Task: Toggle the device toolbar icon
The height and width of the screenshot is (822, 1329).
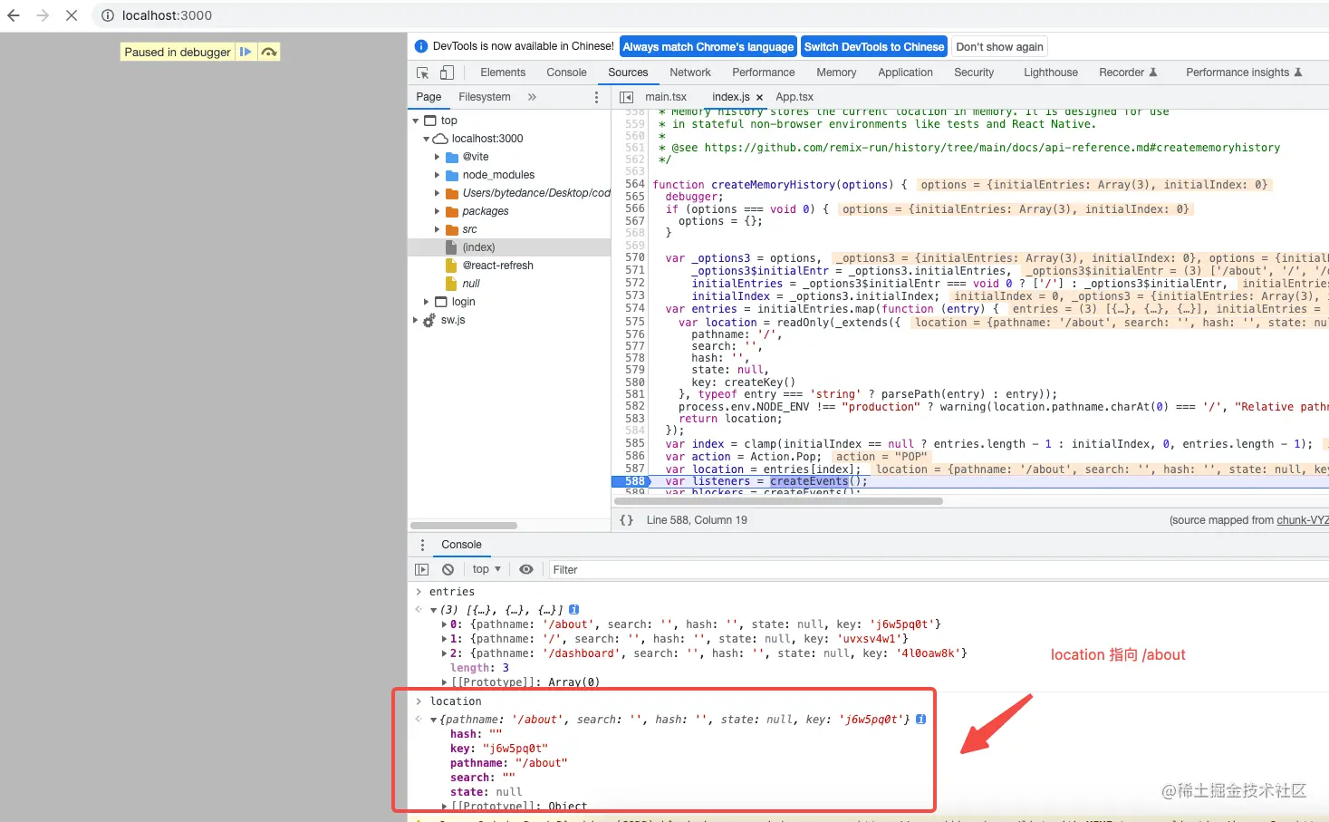Action: click(x=447, y=73)
